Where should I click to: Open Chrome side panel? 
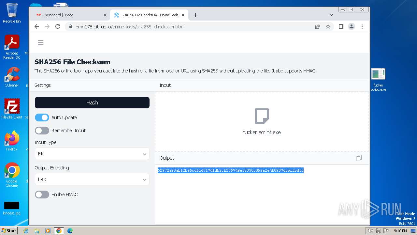[x=341, y=27]
